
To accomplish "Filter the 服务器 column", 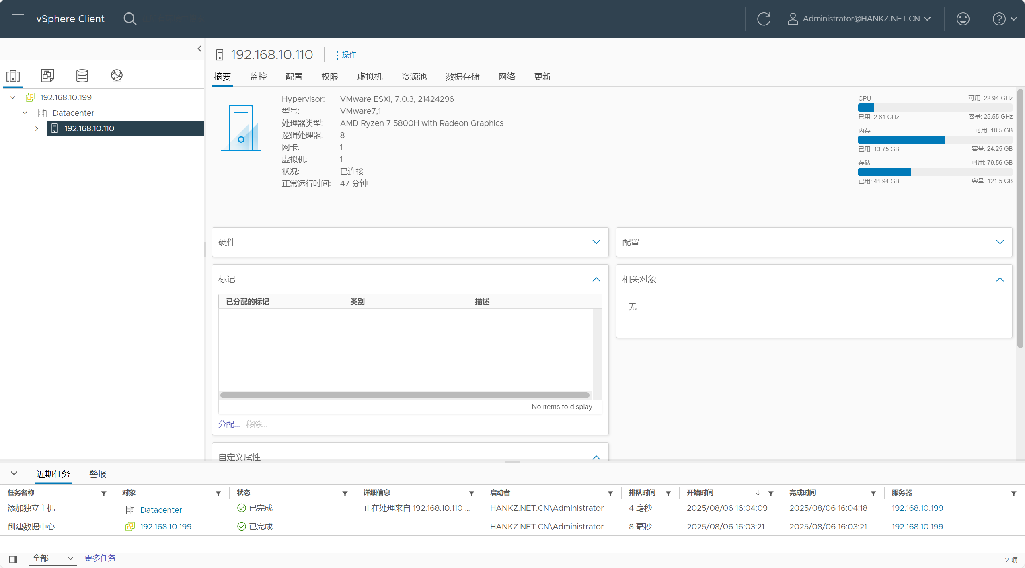I will click(x=1014, y=493).
